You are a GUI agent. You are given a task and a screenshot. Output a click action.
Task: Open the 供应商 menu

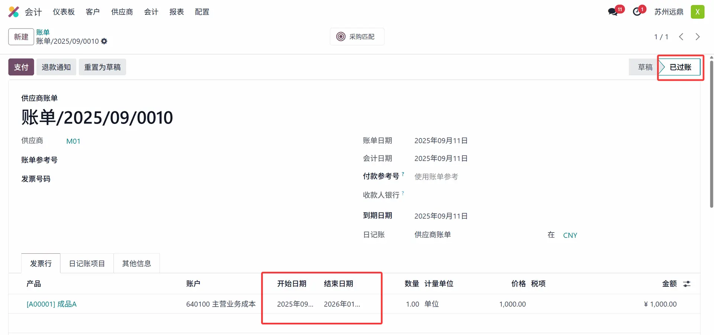(122, 12)
